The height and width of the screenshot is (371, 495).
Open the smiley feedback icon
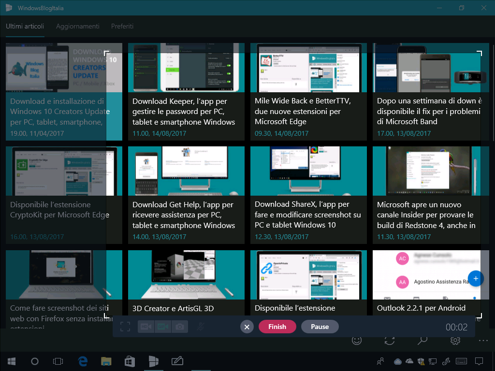click(x=357, y=341)
